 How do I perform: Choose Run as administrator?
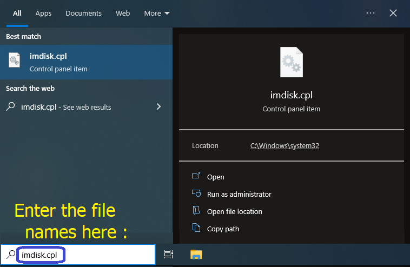coord(239,194)
